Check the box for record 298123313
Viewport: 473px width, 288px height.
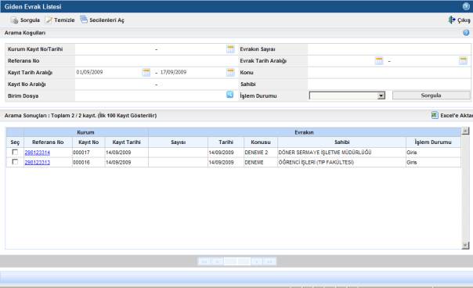coord(15,162)
